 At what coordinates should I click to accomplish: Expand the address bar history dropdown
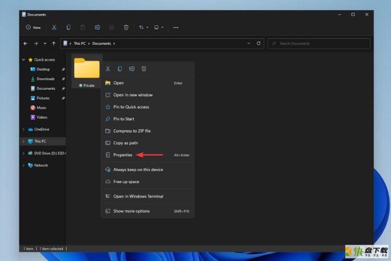point(249,43)
